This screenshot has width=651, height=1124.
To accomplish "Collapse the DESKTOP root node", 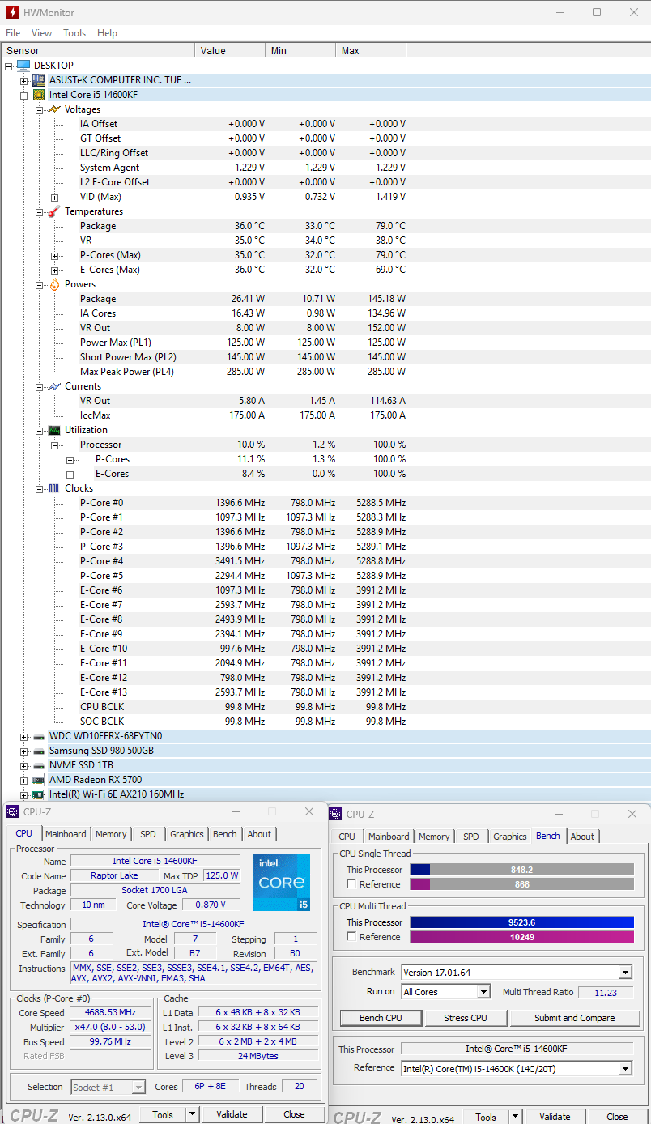I will coord(9,66).
